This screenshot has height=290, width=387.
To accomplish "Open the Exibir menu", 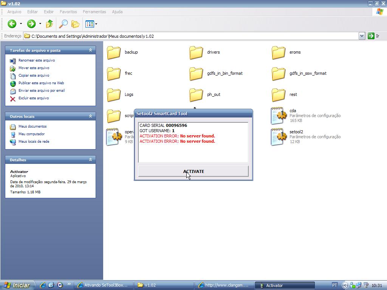I will (x=49, y=12).
